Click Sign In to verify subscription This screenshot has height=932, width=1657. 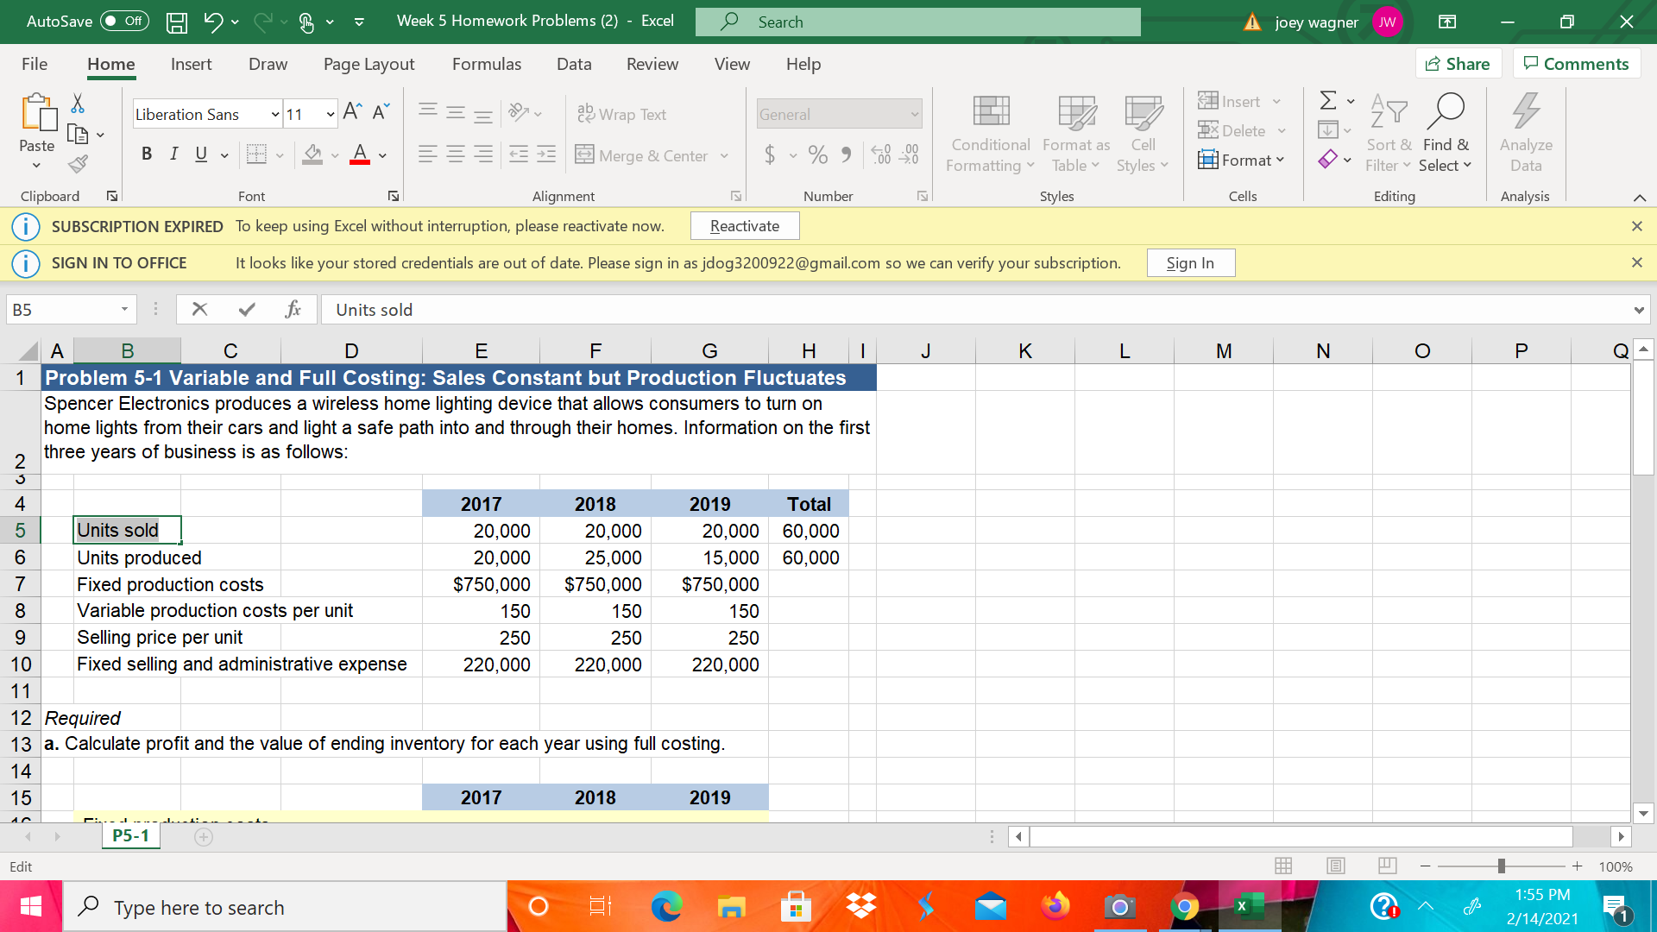[1190, 262]
